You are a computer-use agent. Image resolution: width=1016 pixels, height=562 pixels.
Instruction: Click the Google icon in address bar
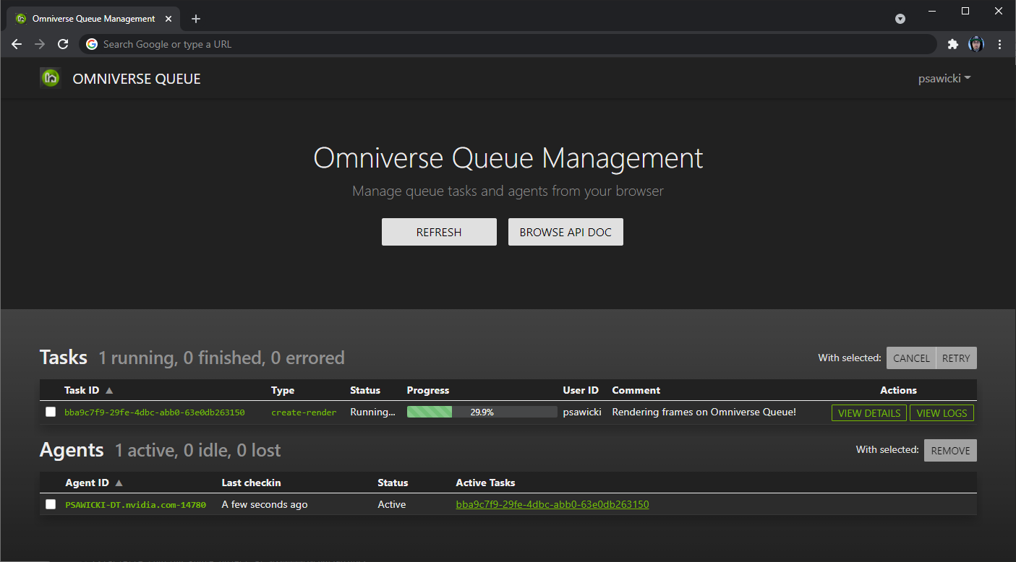[x=92, y=44]
